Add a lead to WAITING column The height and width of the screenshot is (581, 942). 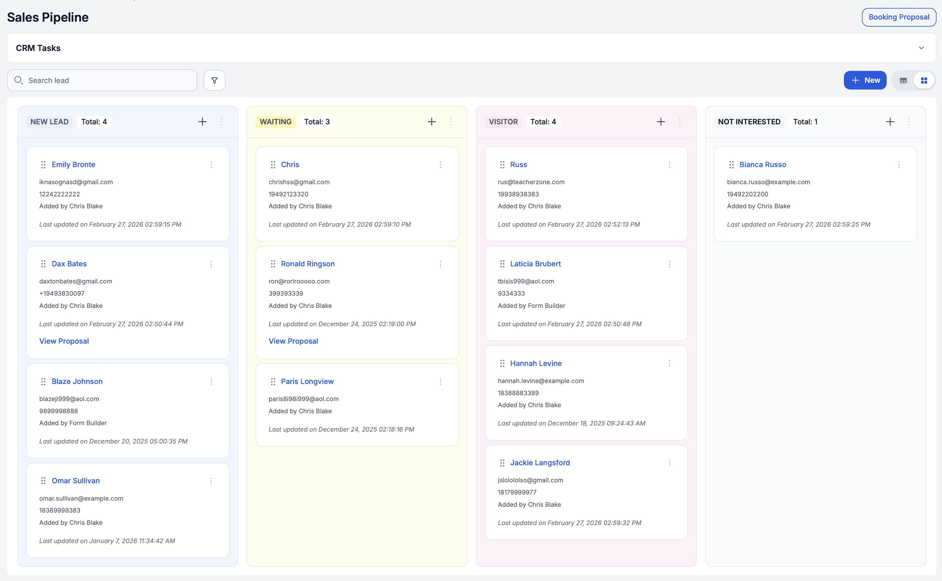click(x=431, y=122)
